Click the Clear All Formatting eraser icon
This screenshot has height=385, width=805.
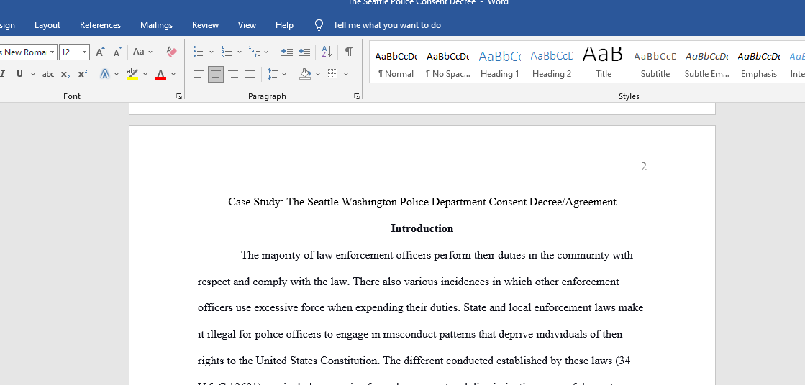171,52
